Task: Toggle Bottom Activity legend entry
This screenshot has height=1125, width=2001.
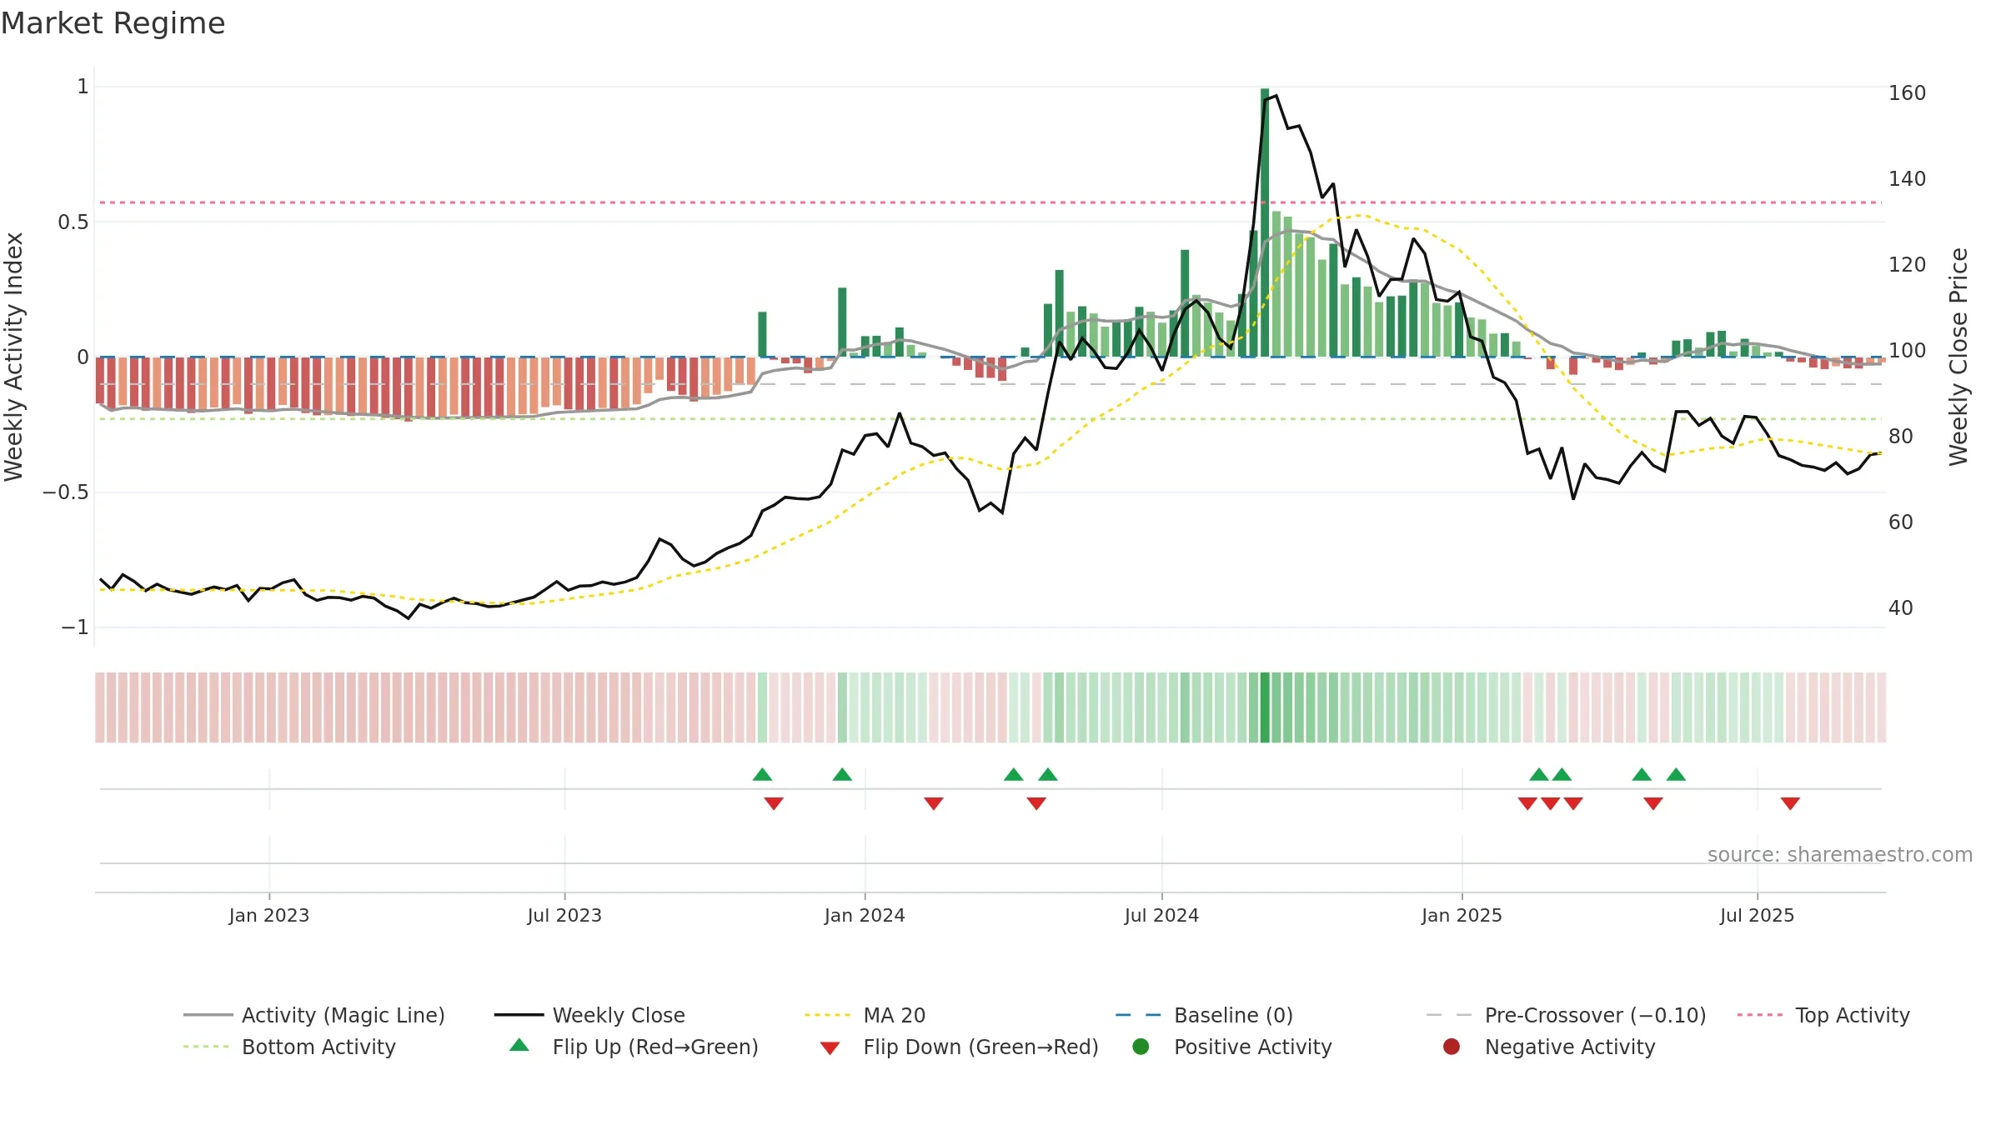Action: point(289,1047)
